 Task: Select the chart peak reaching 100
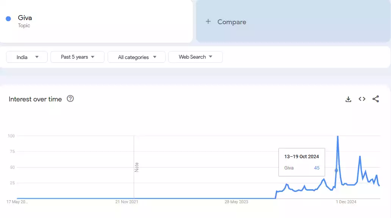(338, 136)
